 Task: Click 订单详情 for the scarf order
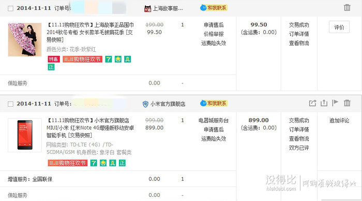click(299, 34)
